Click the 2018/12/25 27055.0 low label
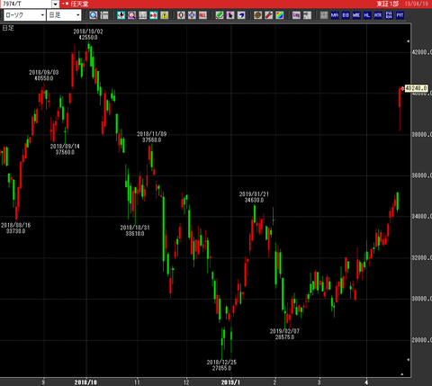The image size is (432, 386). pyautogui.click(x=221, y=365)
